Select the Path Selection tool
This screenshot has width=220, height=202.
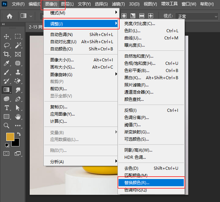tap(18, 108)
